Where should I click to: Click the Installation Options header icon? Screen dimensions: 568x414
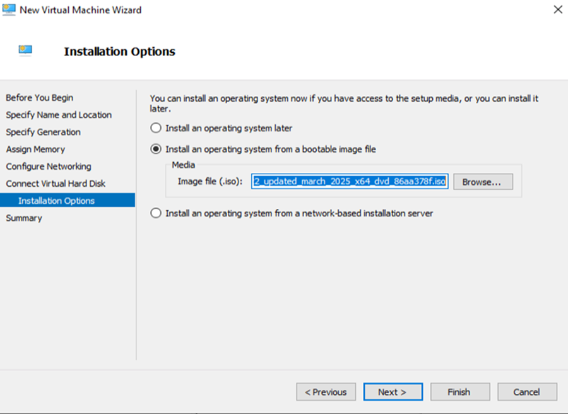(25, 49)
